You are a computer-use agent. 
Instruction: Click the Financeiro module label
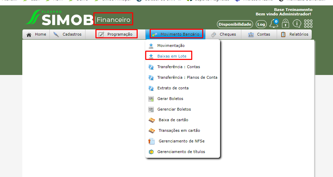coord(113,20)
